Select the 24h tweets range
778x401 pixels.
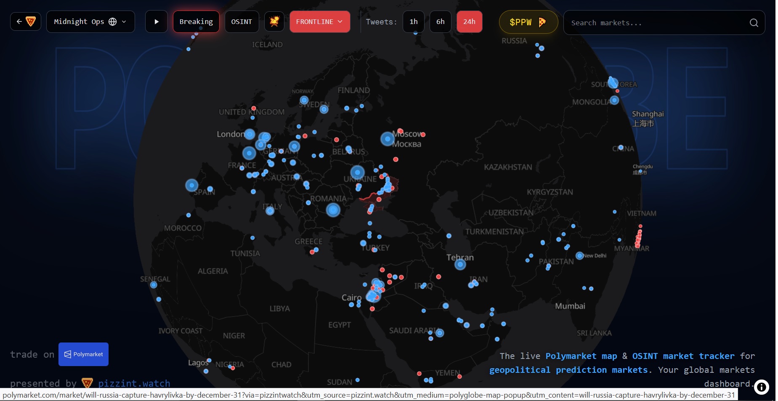pos(469,22)
